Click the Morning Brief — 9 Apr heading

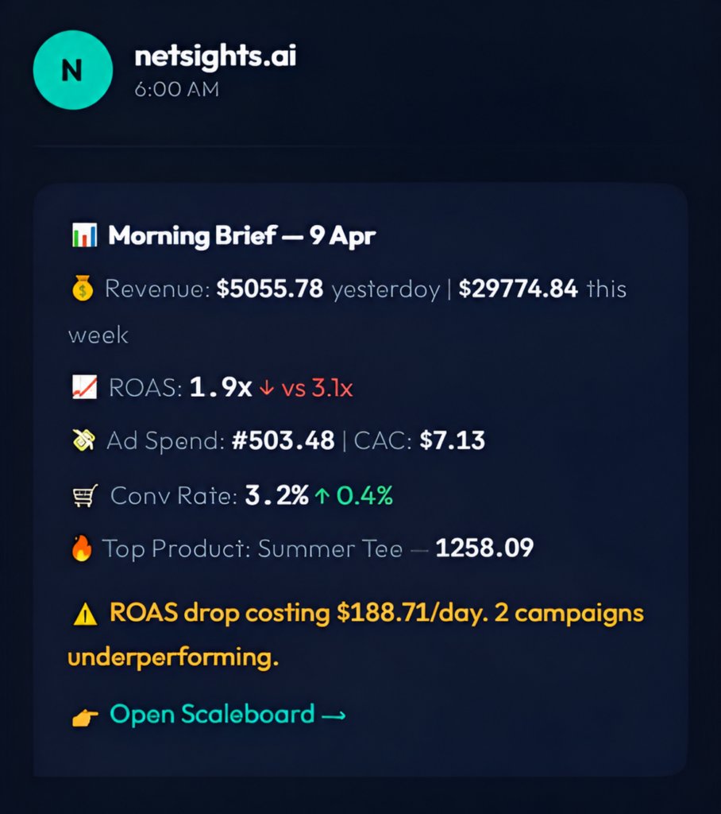[x=241, y=236]
